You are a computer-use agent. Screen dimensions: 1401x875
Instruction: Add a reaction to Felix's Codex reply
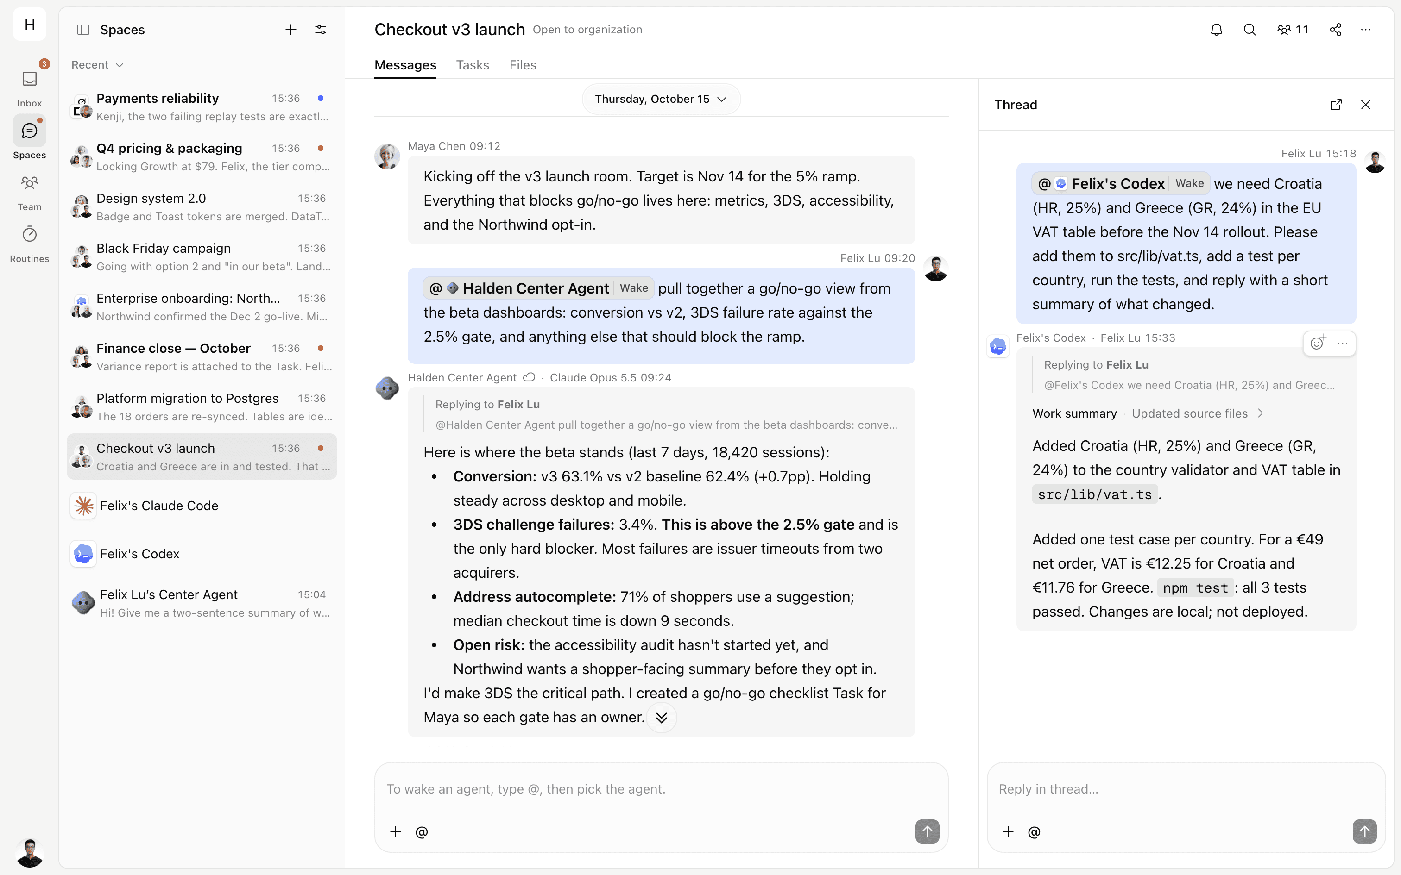pyautogui.click(x=1318, y=343)
